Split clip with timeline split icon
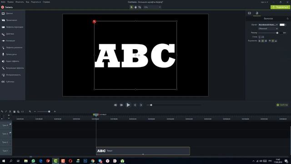Viewport: 291px width, 164px height. pos(22,112)
